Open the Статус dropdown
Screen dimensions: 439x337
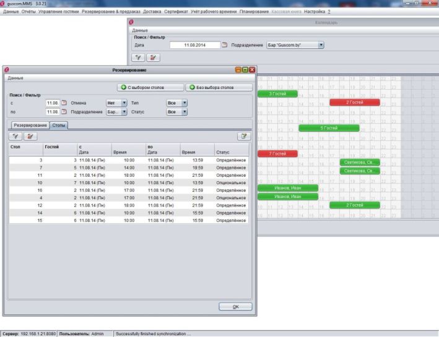[x=184, y=112]
